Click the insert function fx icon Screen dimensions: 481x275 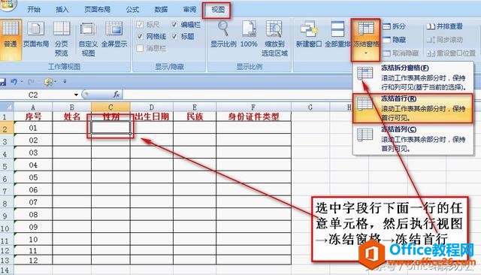tap(116, 95)
